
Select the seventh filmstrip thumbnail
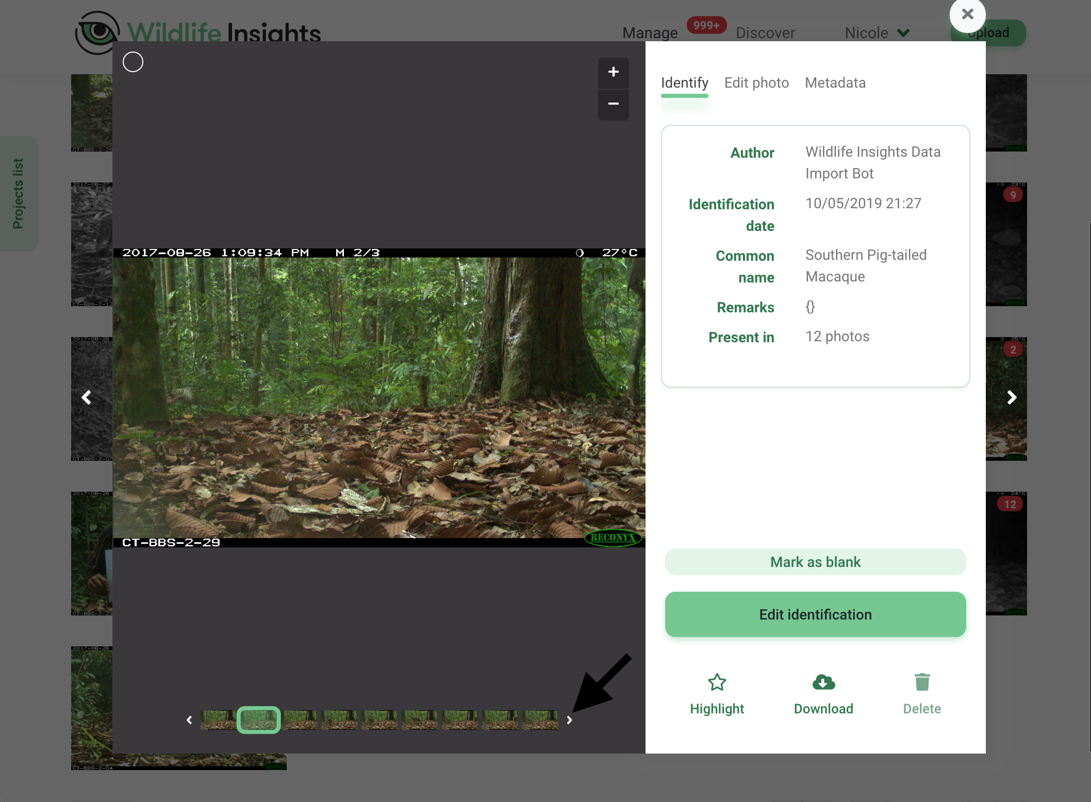pos(460,720)
